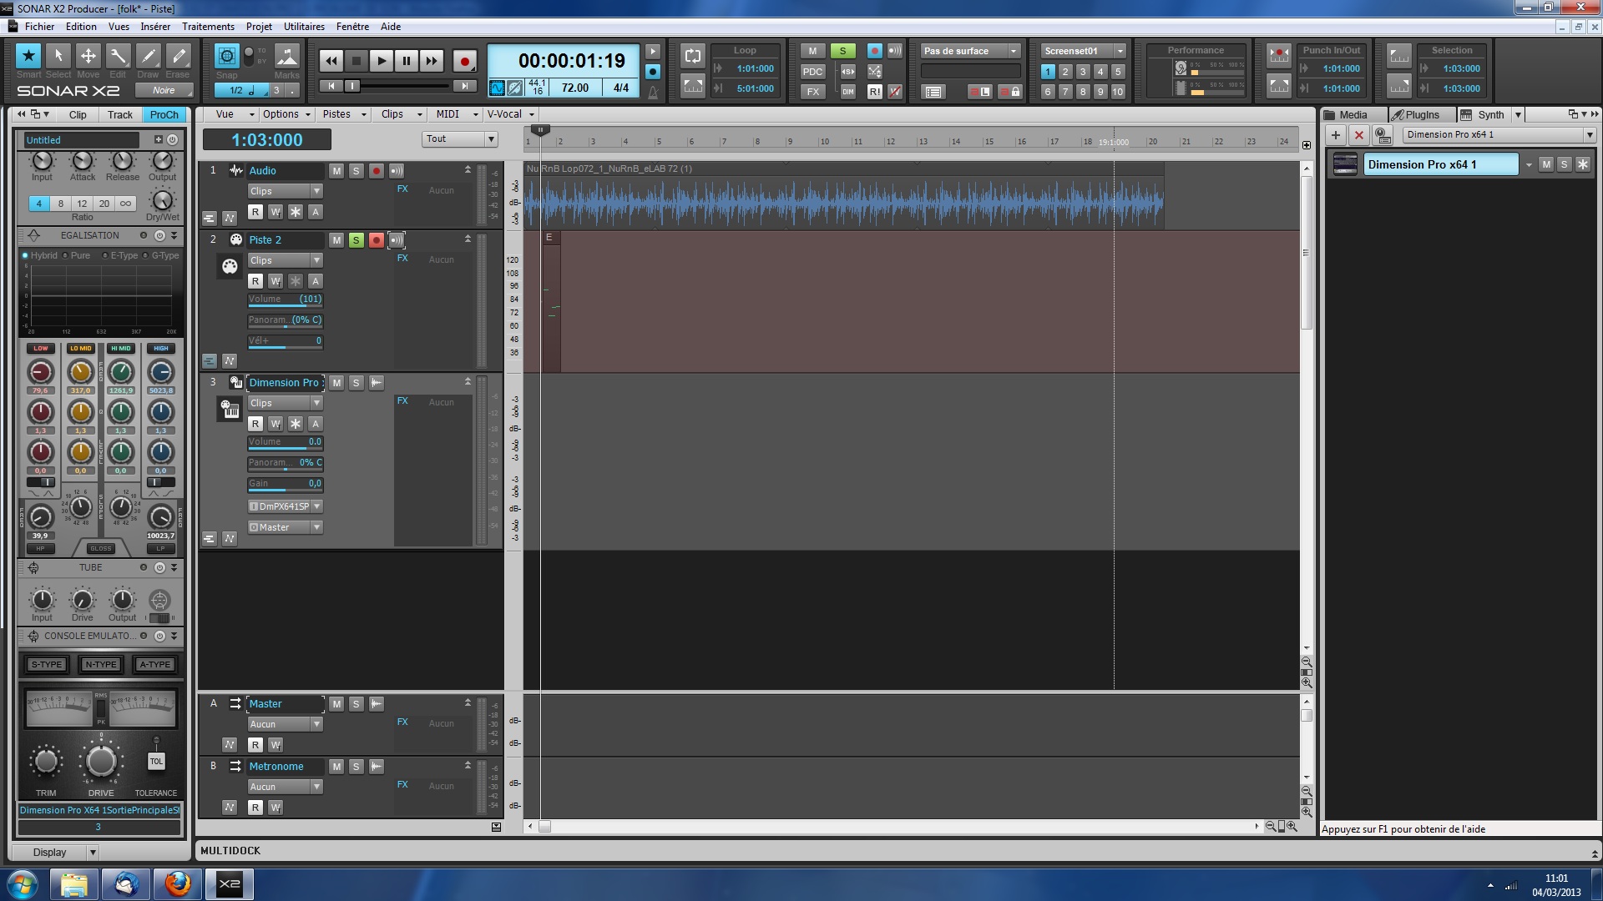Pause the transport

(x=407, y=60)
